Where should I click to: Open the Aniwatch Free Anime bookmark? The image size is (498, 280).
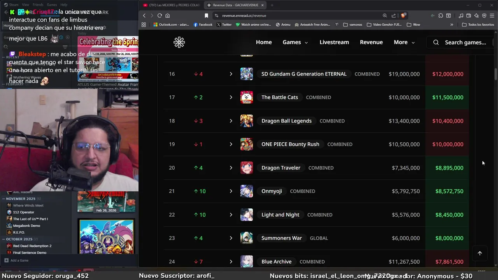point(312,24)
